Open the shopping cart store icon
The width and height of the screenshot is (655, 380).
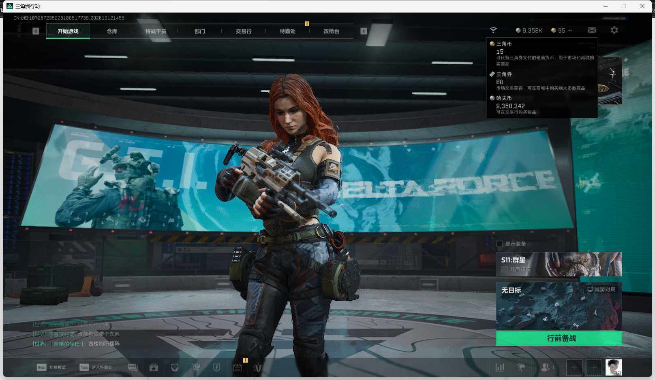[x=196, y=367]
